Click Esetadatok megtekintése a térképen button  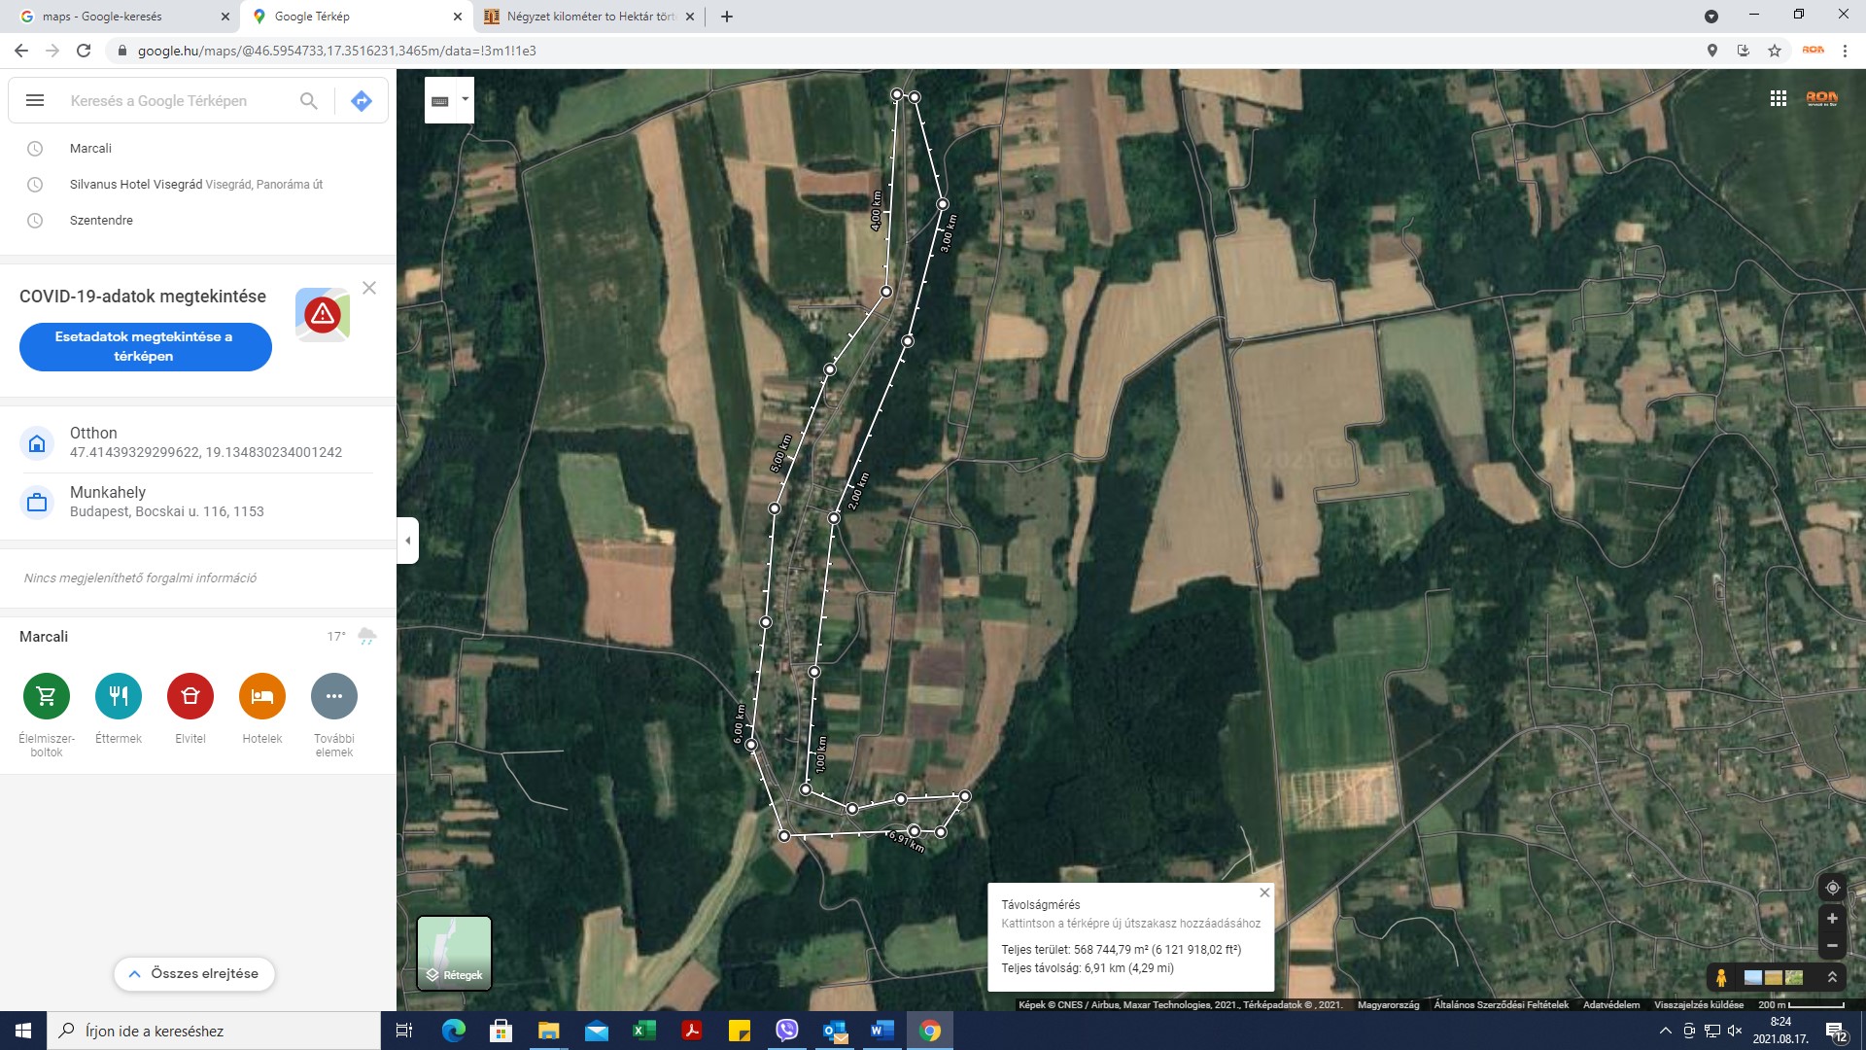click(145, 347)
